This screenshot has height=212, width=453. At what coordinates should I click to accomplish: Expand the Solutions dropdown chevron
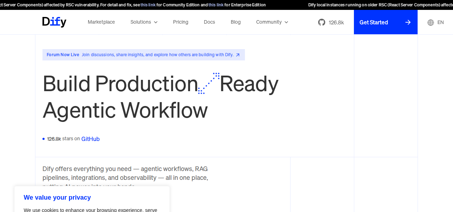coord(156,22)
